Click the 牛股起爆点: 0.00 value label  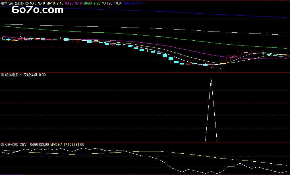[x=33, y=75]
